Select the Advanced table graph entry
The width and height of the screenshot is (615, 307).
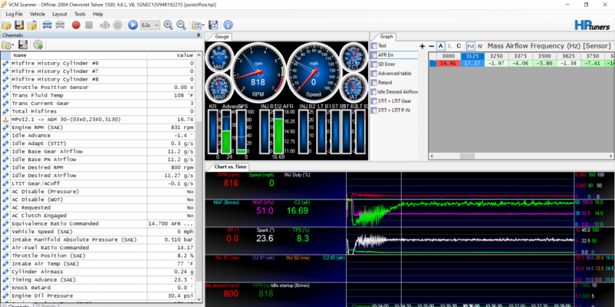[x=394, y=74]
